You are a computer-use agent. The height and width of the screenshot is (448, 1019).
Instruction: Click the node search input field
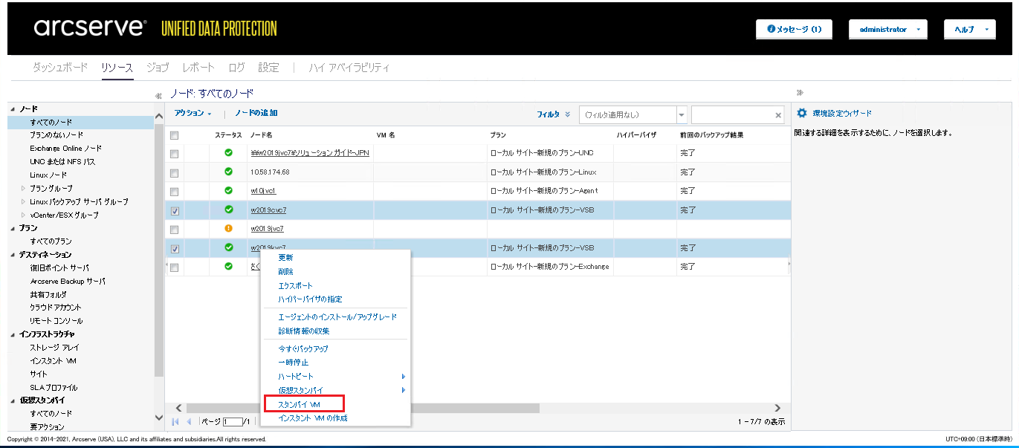[x=733, y=115]
